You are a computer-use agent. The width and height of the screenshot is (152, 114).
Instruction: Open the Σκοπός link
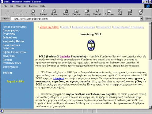[x=65, y=27]
